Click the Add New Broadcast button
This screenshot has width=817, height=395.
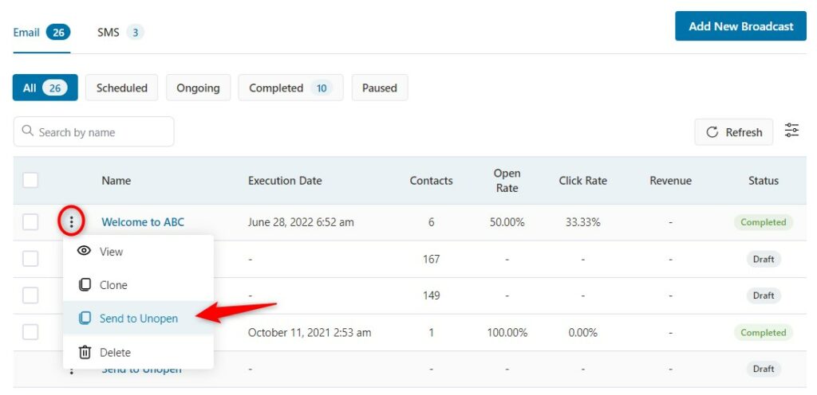tap(740, 26)
